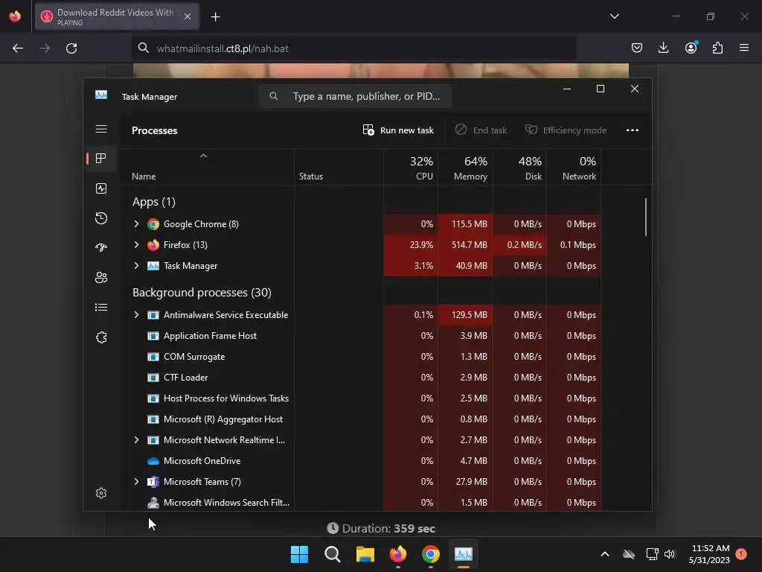Screen dimensions: 762x572
Task: Click Task Manager vertical scrollbar
Action: (646, 217)
